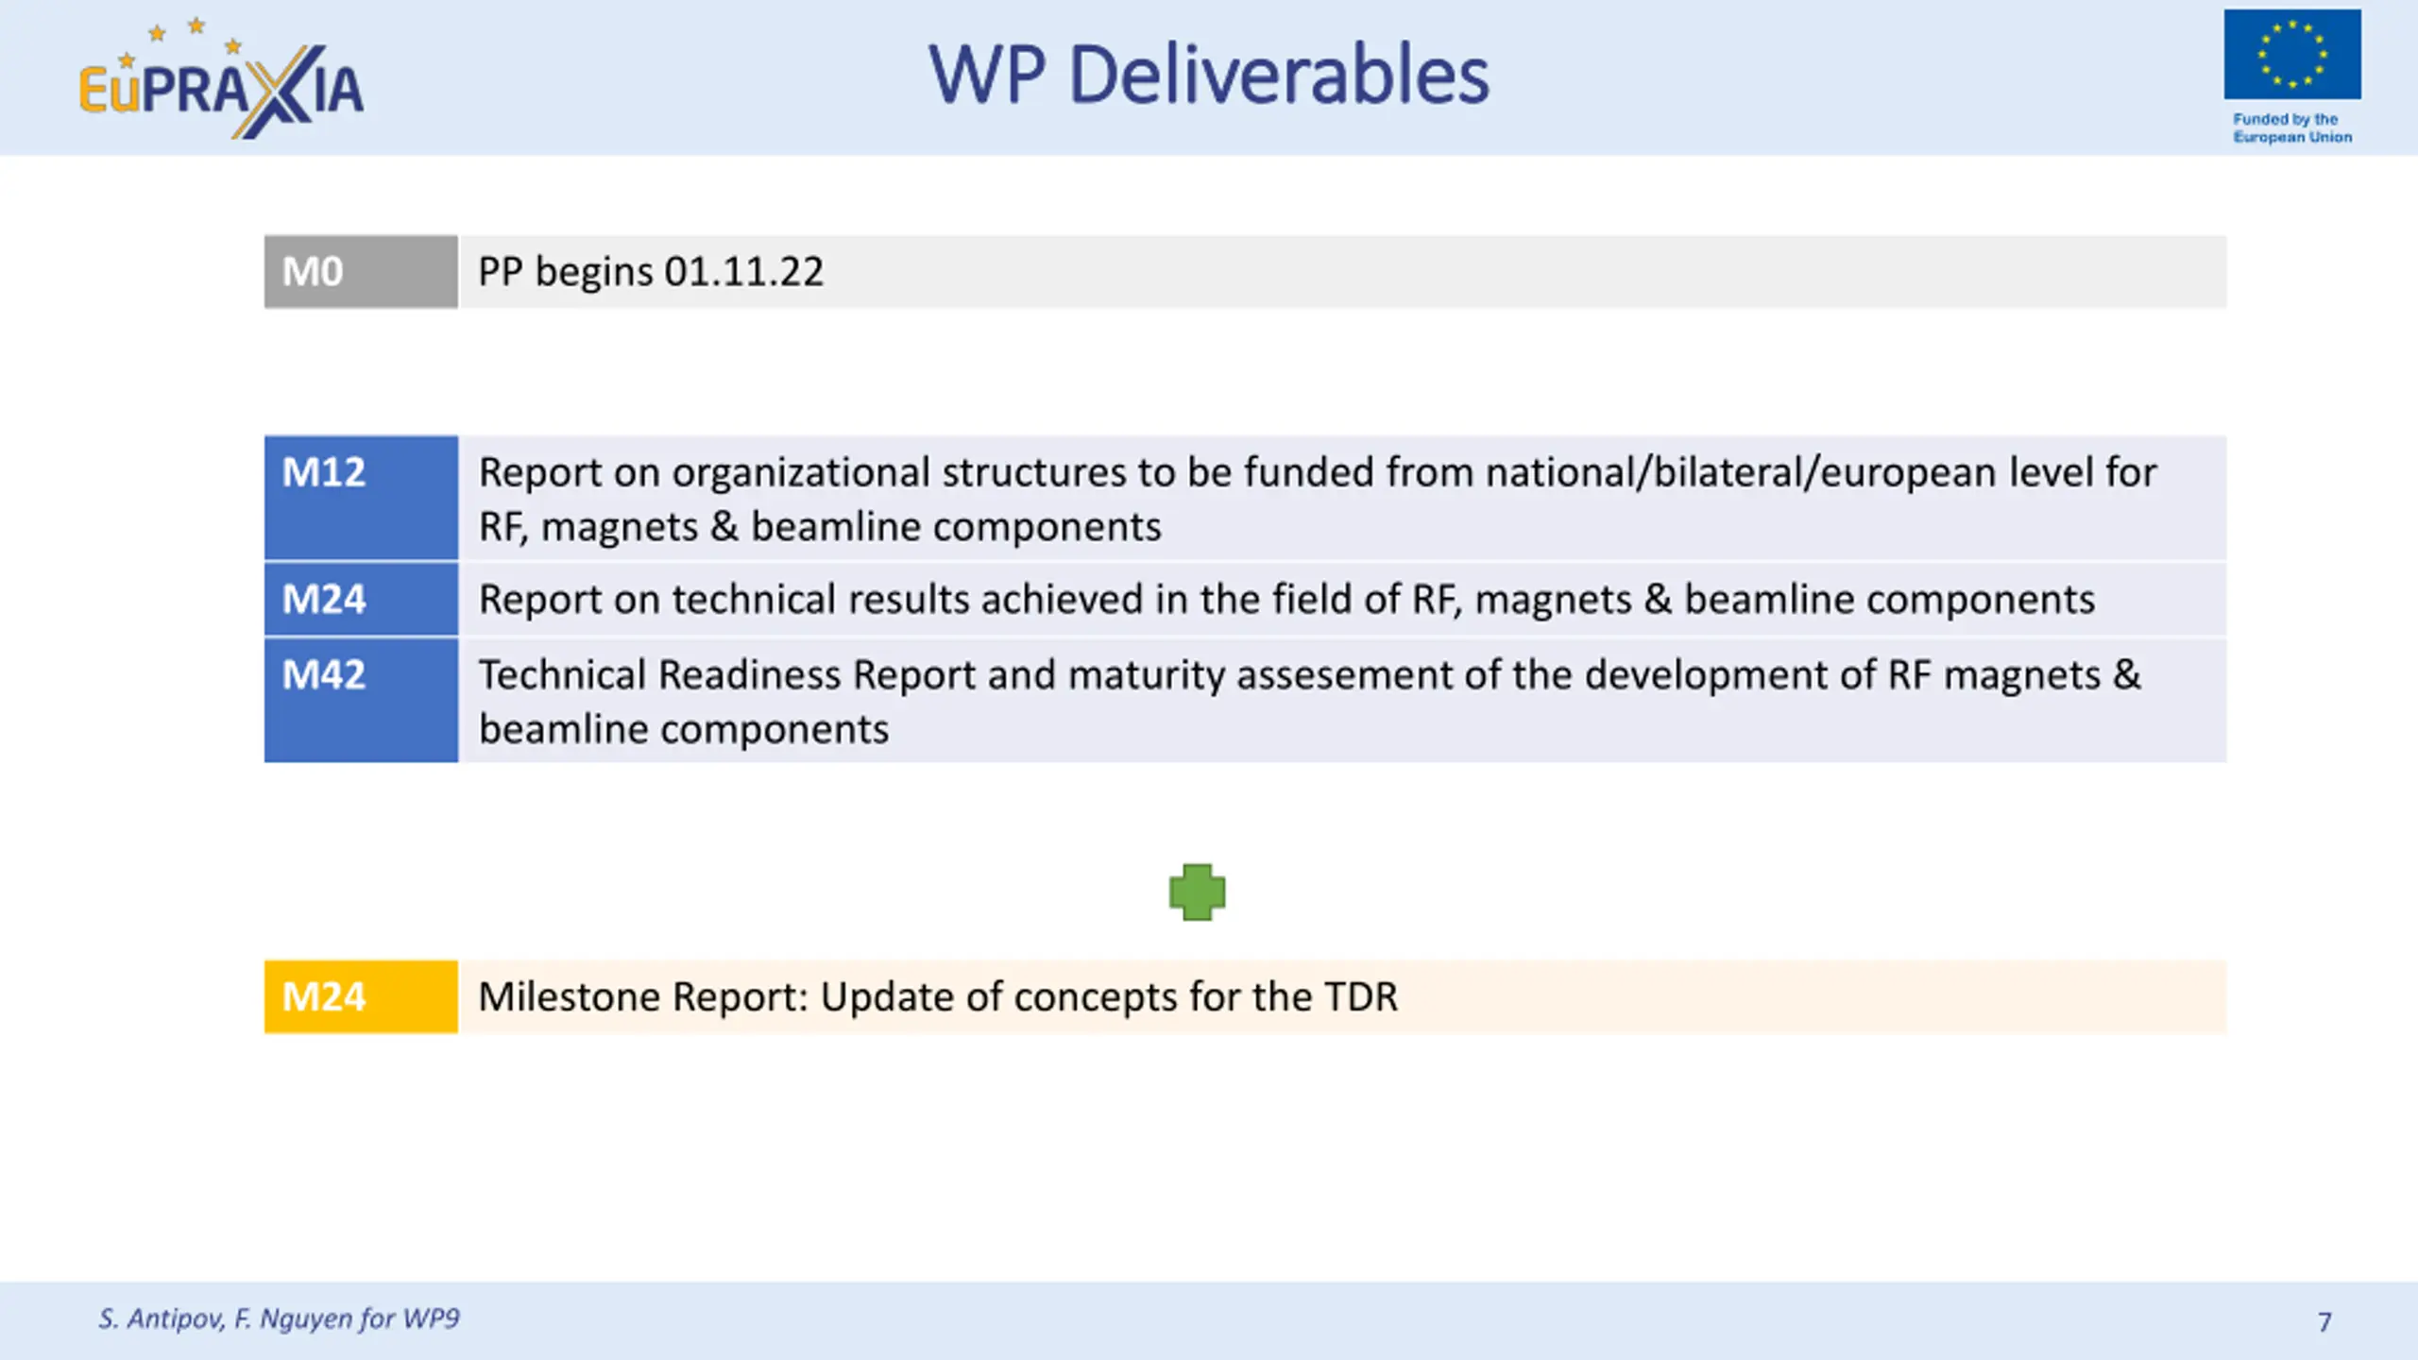Screen dimensions: 2418x1360
Task: Select the blue M24 label cell
Action: coord(361,599)
